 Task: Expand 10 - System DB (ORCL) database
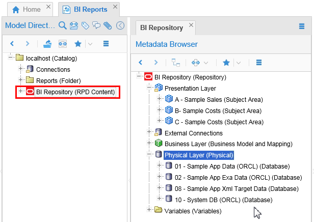(x=159, y=199)
